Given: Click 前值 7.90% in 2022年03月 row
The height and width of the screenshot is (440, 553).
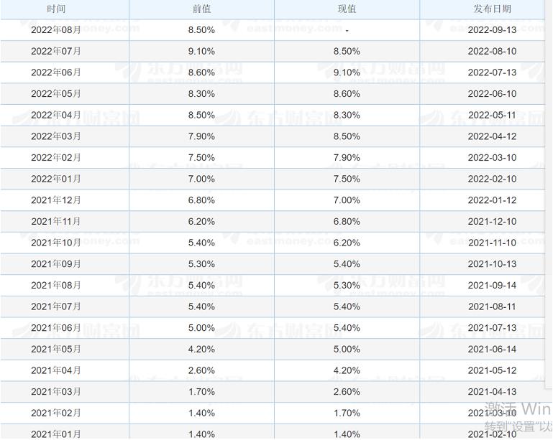Looking at the screenshot, I should click(x=201, y=136).
